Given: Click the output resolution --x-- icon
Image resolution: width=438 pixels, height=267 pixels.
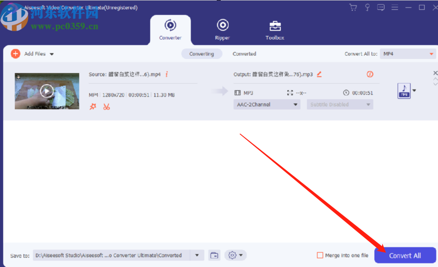Looking at the screenshot, I should tap(290, 93).
